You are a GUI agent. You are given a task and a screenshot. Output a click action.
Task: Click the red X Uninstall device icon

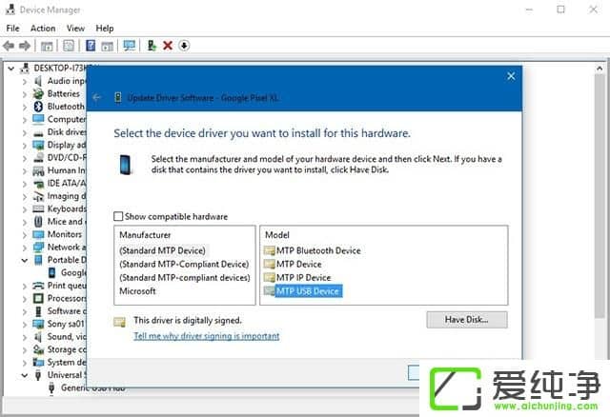(x=168, y=46)
